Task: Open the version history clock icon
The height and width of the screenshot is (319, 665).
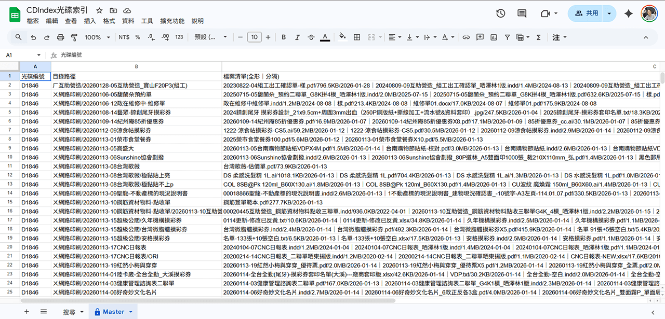Action: pyautogui.click(x=501, y=14)
